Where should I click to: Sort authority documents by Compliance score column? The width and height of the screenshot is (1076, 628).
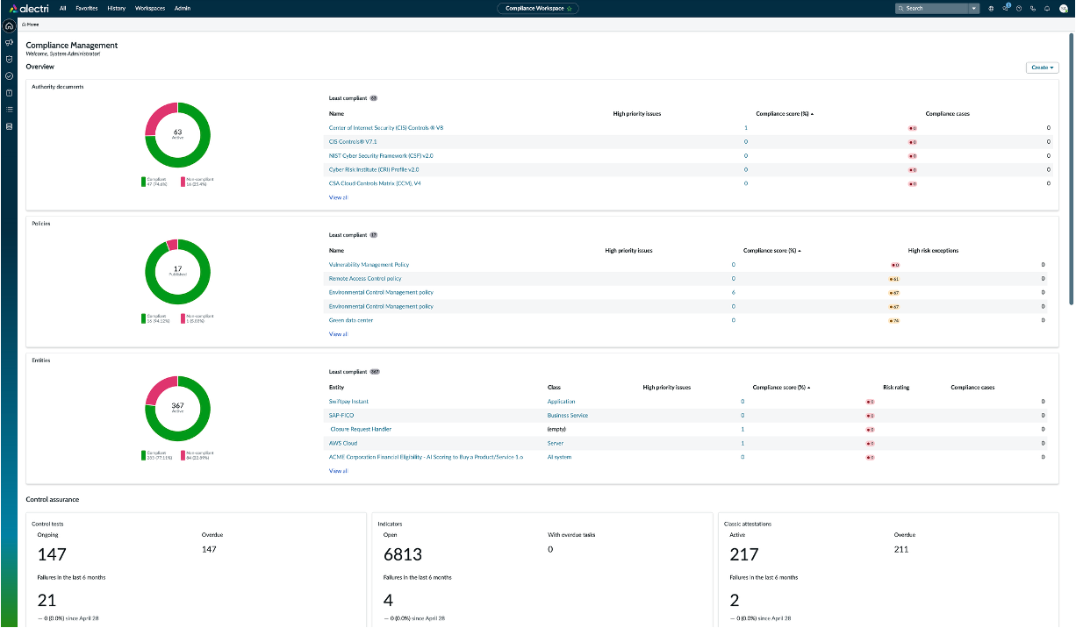[x=785, y=114]
